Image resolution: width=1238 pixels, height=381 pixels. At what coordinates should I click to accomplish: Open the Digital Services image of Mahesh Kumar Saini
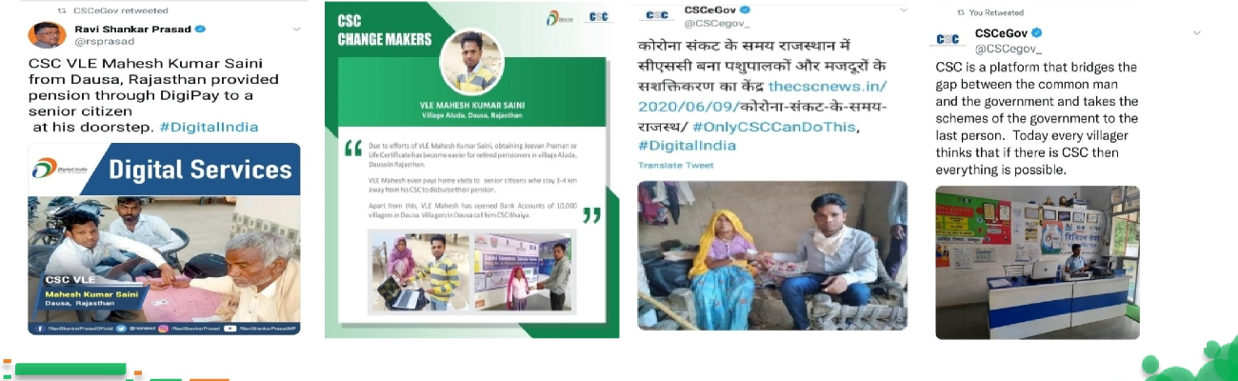(x=164, y=238)
